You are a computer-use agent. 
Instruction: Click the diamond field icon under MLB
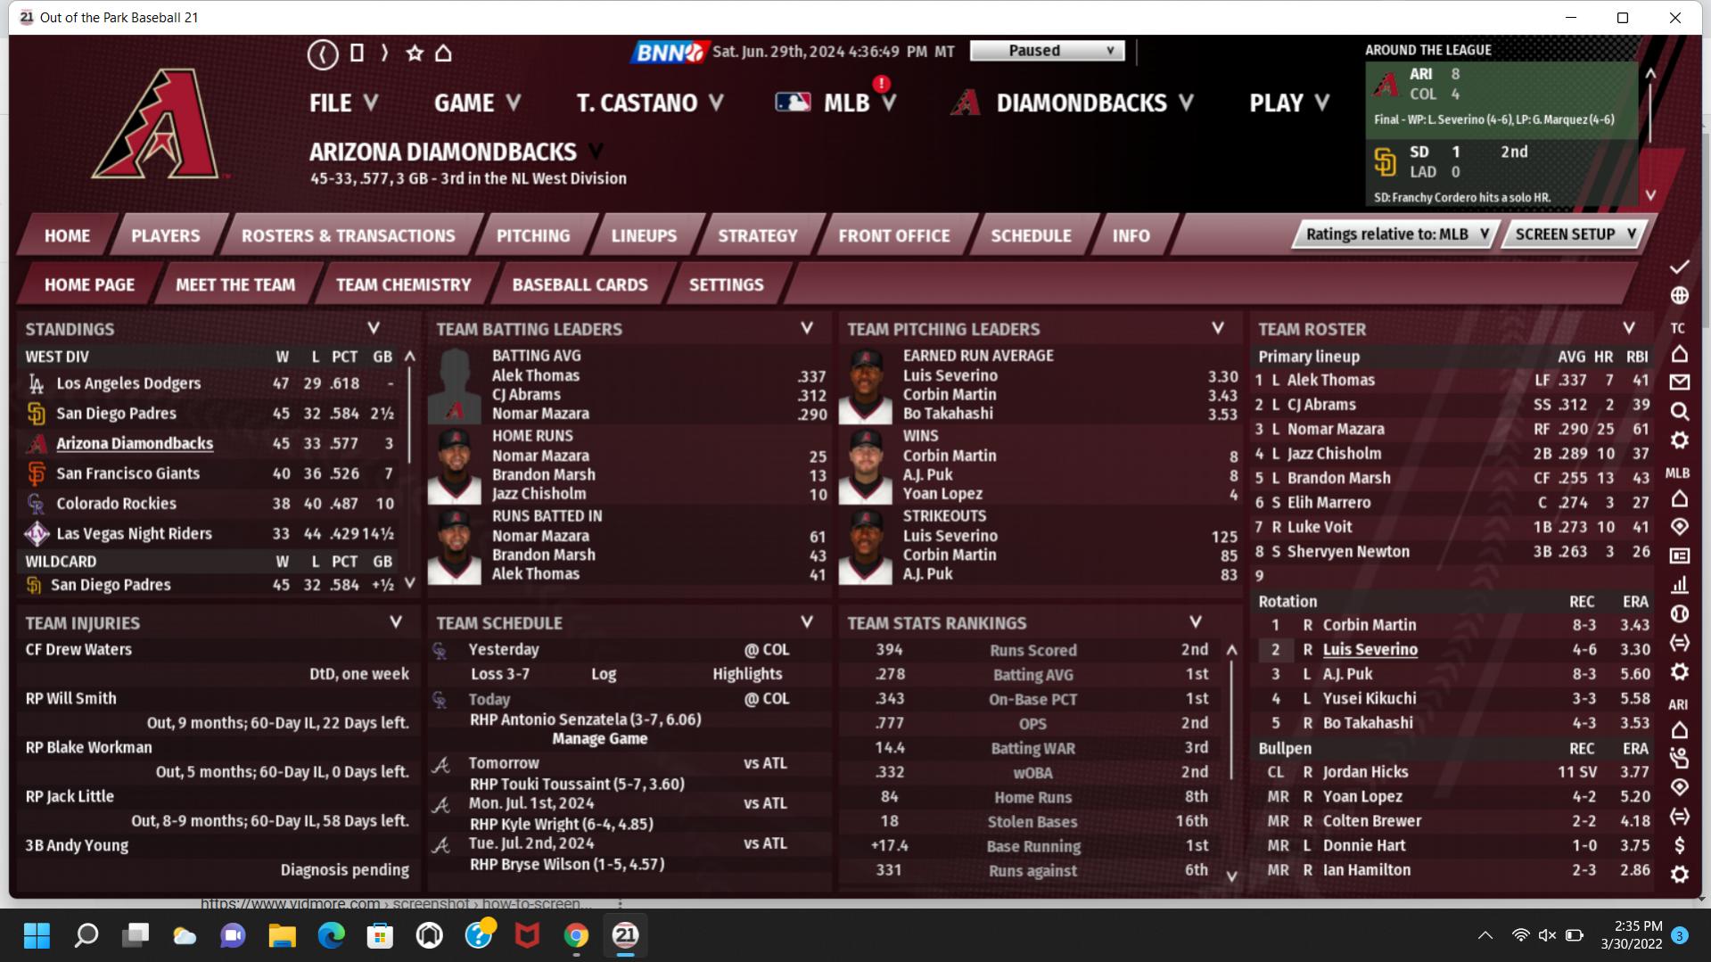[1680, 527]
